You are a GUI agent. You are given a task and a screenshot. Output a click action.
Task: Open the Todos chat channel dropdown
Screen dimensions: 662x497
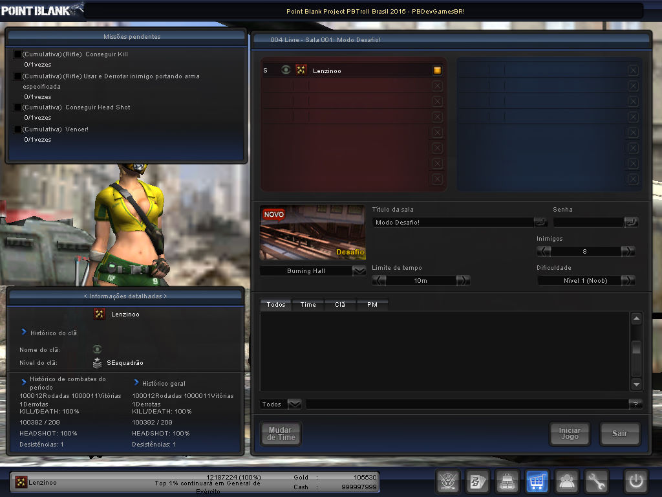tap(294, 404)
